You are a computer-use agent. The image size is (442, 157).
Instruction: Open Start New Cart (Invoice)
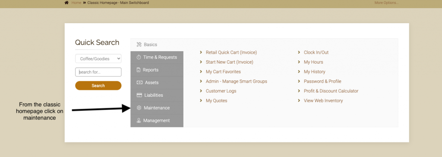[230, 62]
